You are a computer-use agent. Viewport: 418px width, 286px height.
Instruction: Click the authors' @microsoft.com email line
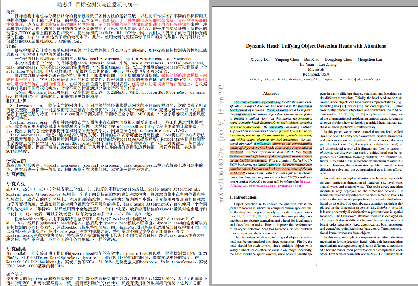(316, 79)
